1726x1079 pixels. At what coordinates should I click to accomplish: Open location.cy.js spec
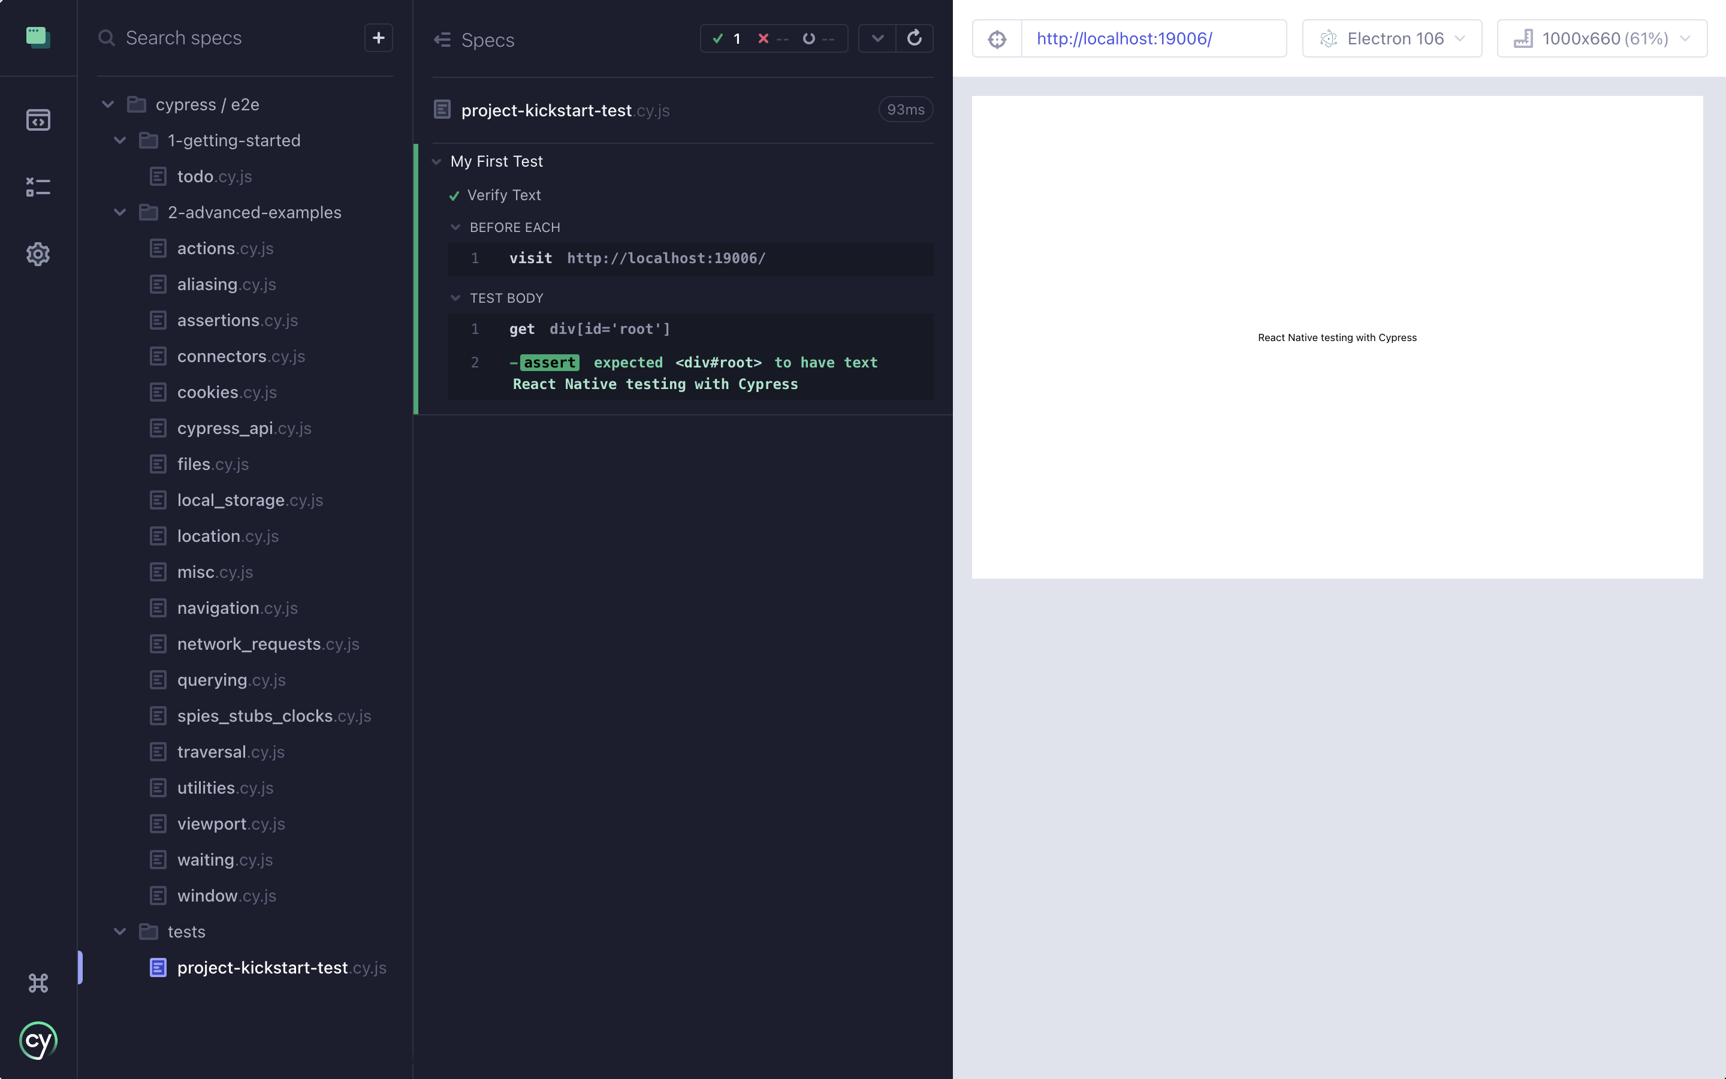click(x=228, y=536)
